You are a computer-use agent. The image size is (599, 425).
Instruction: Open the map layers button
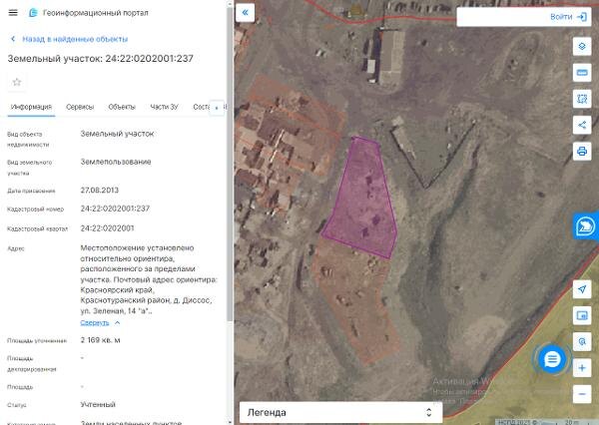point(582,47)
